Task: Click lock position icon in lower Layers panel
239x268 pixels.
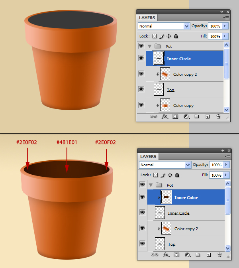Action: (x=170, y=175)
